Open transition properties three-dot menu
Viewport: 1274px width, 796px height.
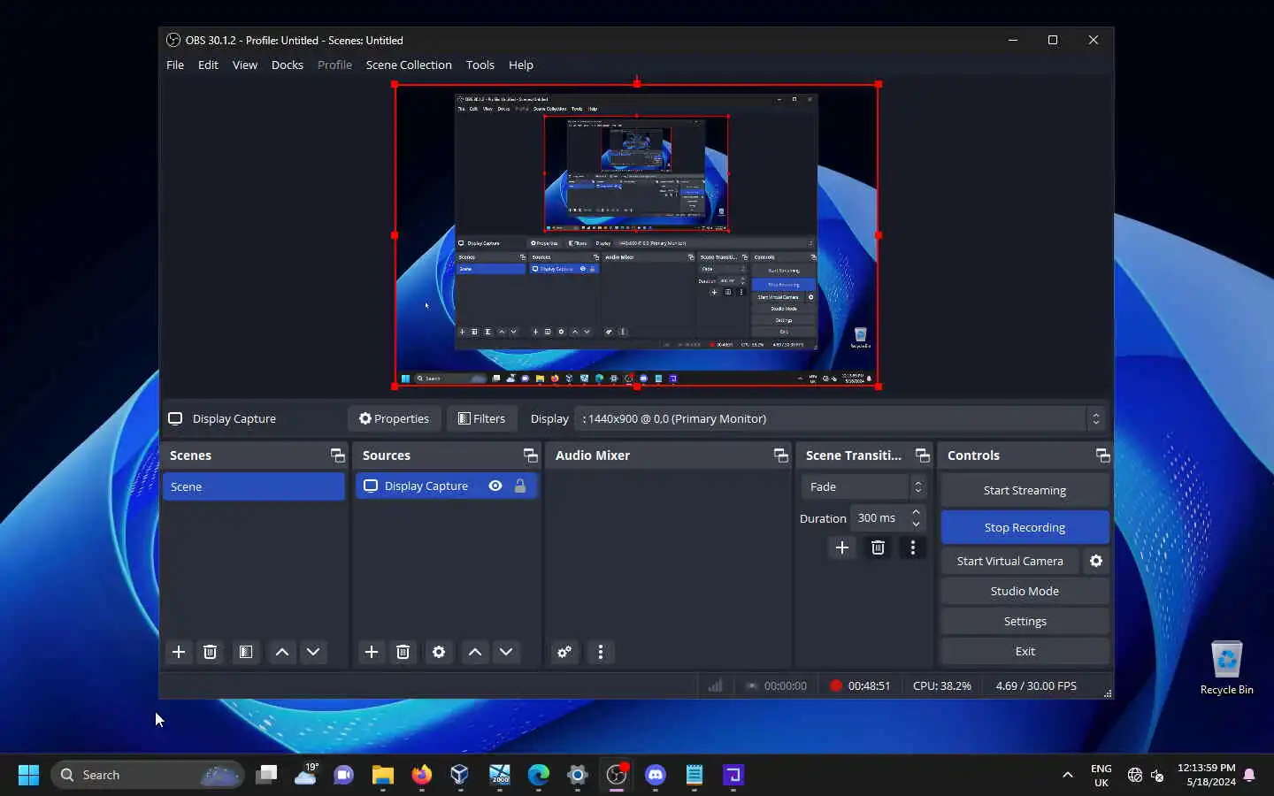point(913,547)
